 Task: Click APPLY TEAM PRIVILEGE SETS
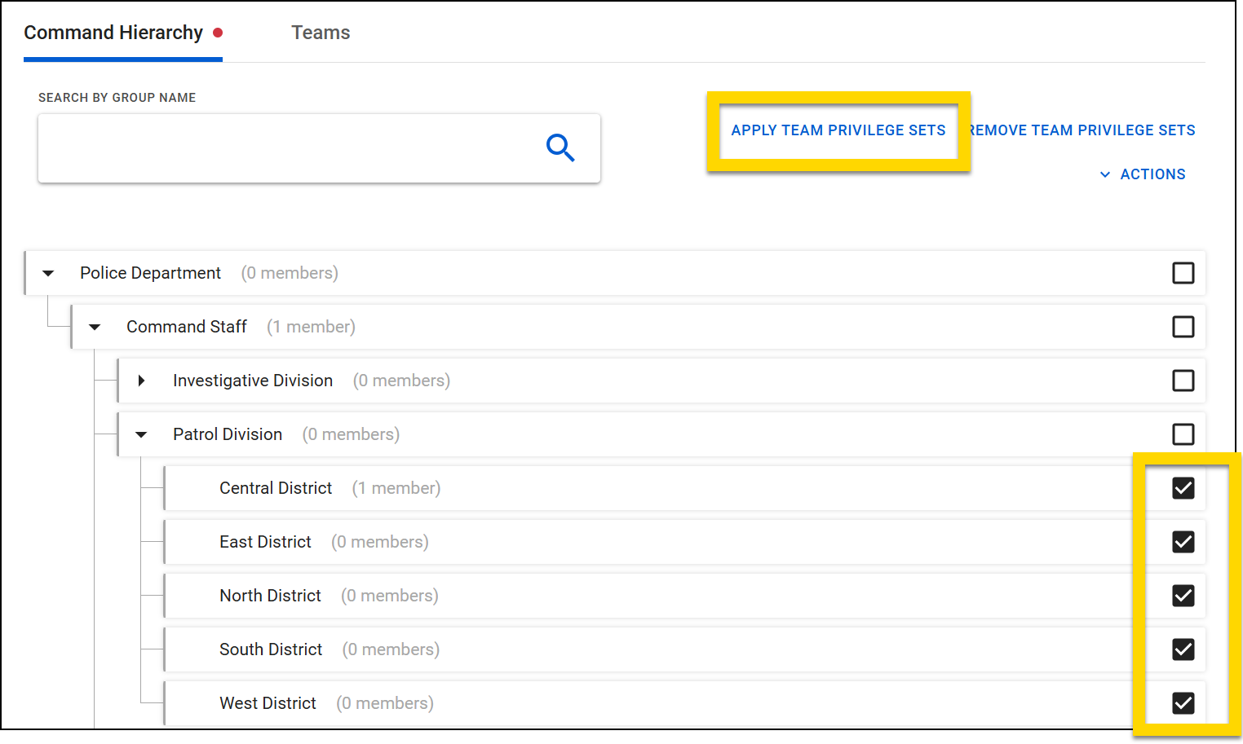pyautogui.click(x=838, y=130)
